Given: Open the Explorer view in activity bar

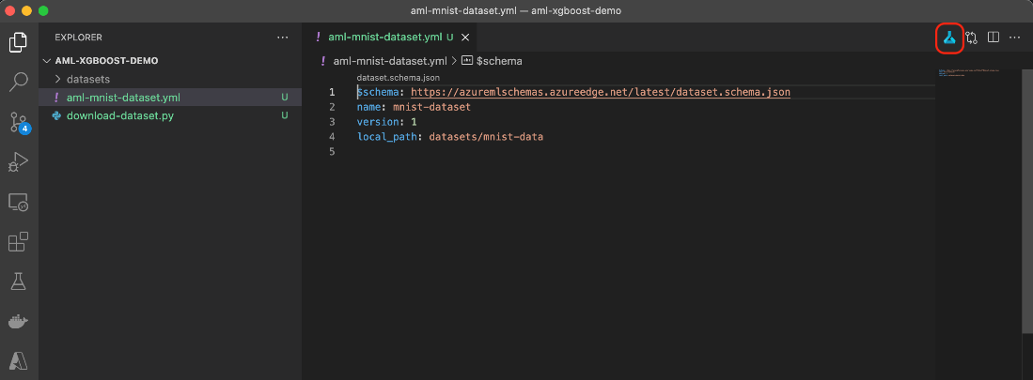Looking at the screenshot, I should point(19,42).
